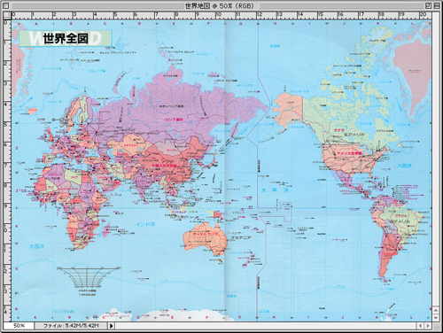Click the window close box

[6, 5]
